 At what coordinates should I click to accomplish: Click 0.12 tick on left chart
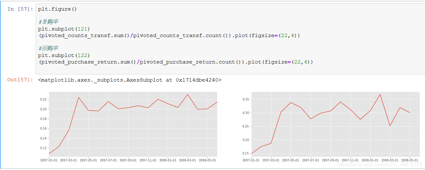point(43,148)
